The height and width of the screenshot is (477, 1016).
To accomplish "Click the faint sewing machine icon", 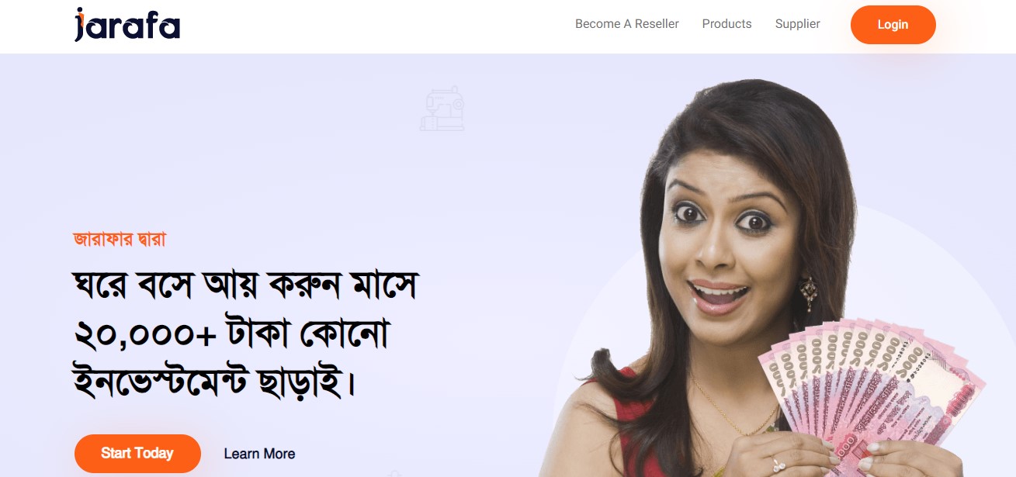I will pos(442,109).
